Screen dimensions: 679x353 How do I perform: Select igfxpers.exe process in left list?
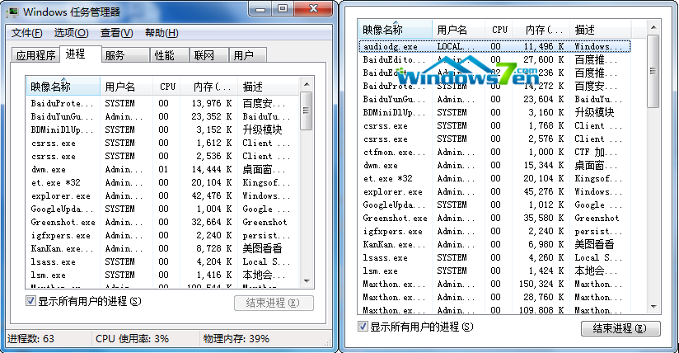coord(162,236)
